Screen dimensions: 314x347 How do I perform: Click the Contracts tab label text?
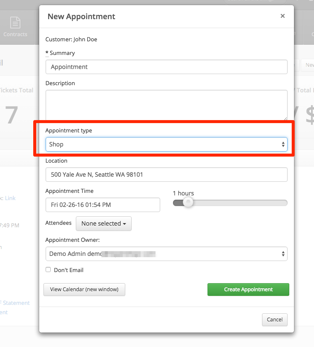click(x=15, y=34)
